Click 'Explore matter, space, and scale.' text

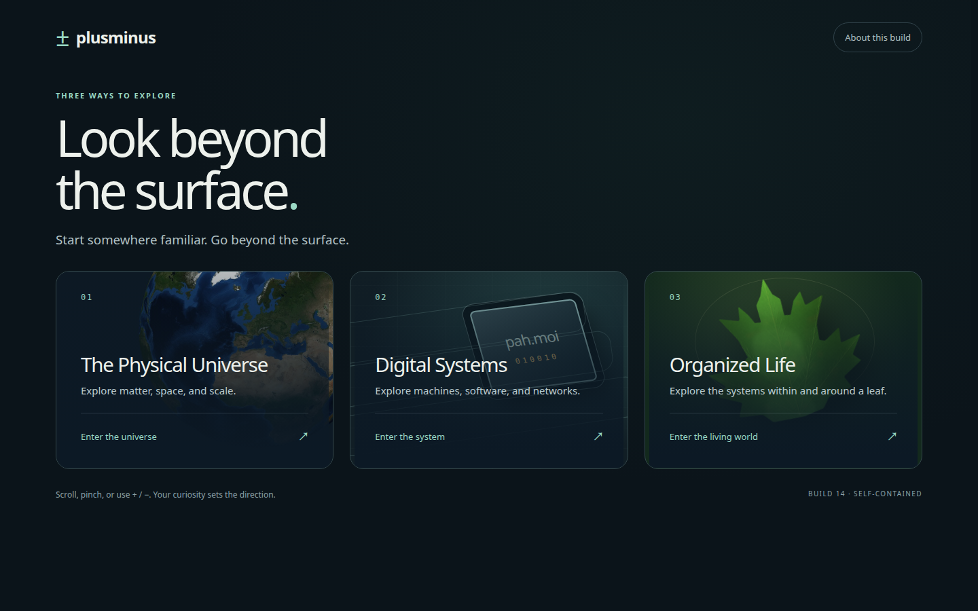tap(158, 391)
